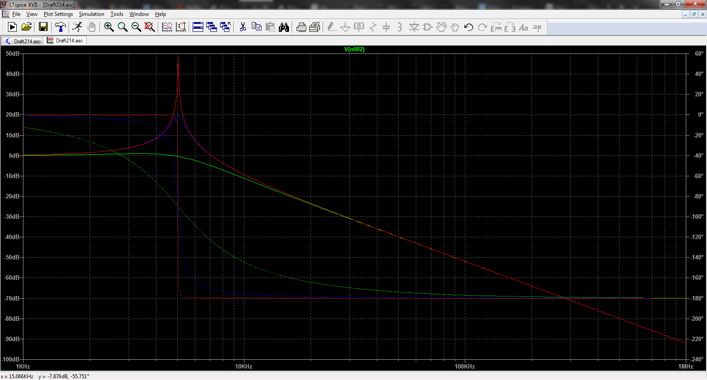Print the plot with the printer icon

pos(301,27)
